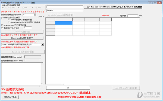Click the log panel scroll right arrow

pos(39,86)
